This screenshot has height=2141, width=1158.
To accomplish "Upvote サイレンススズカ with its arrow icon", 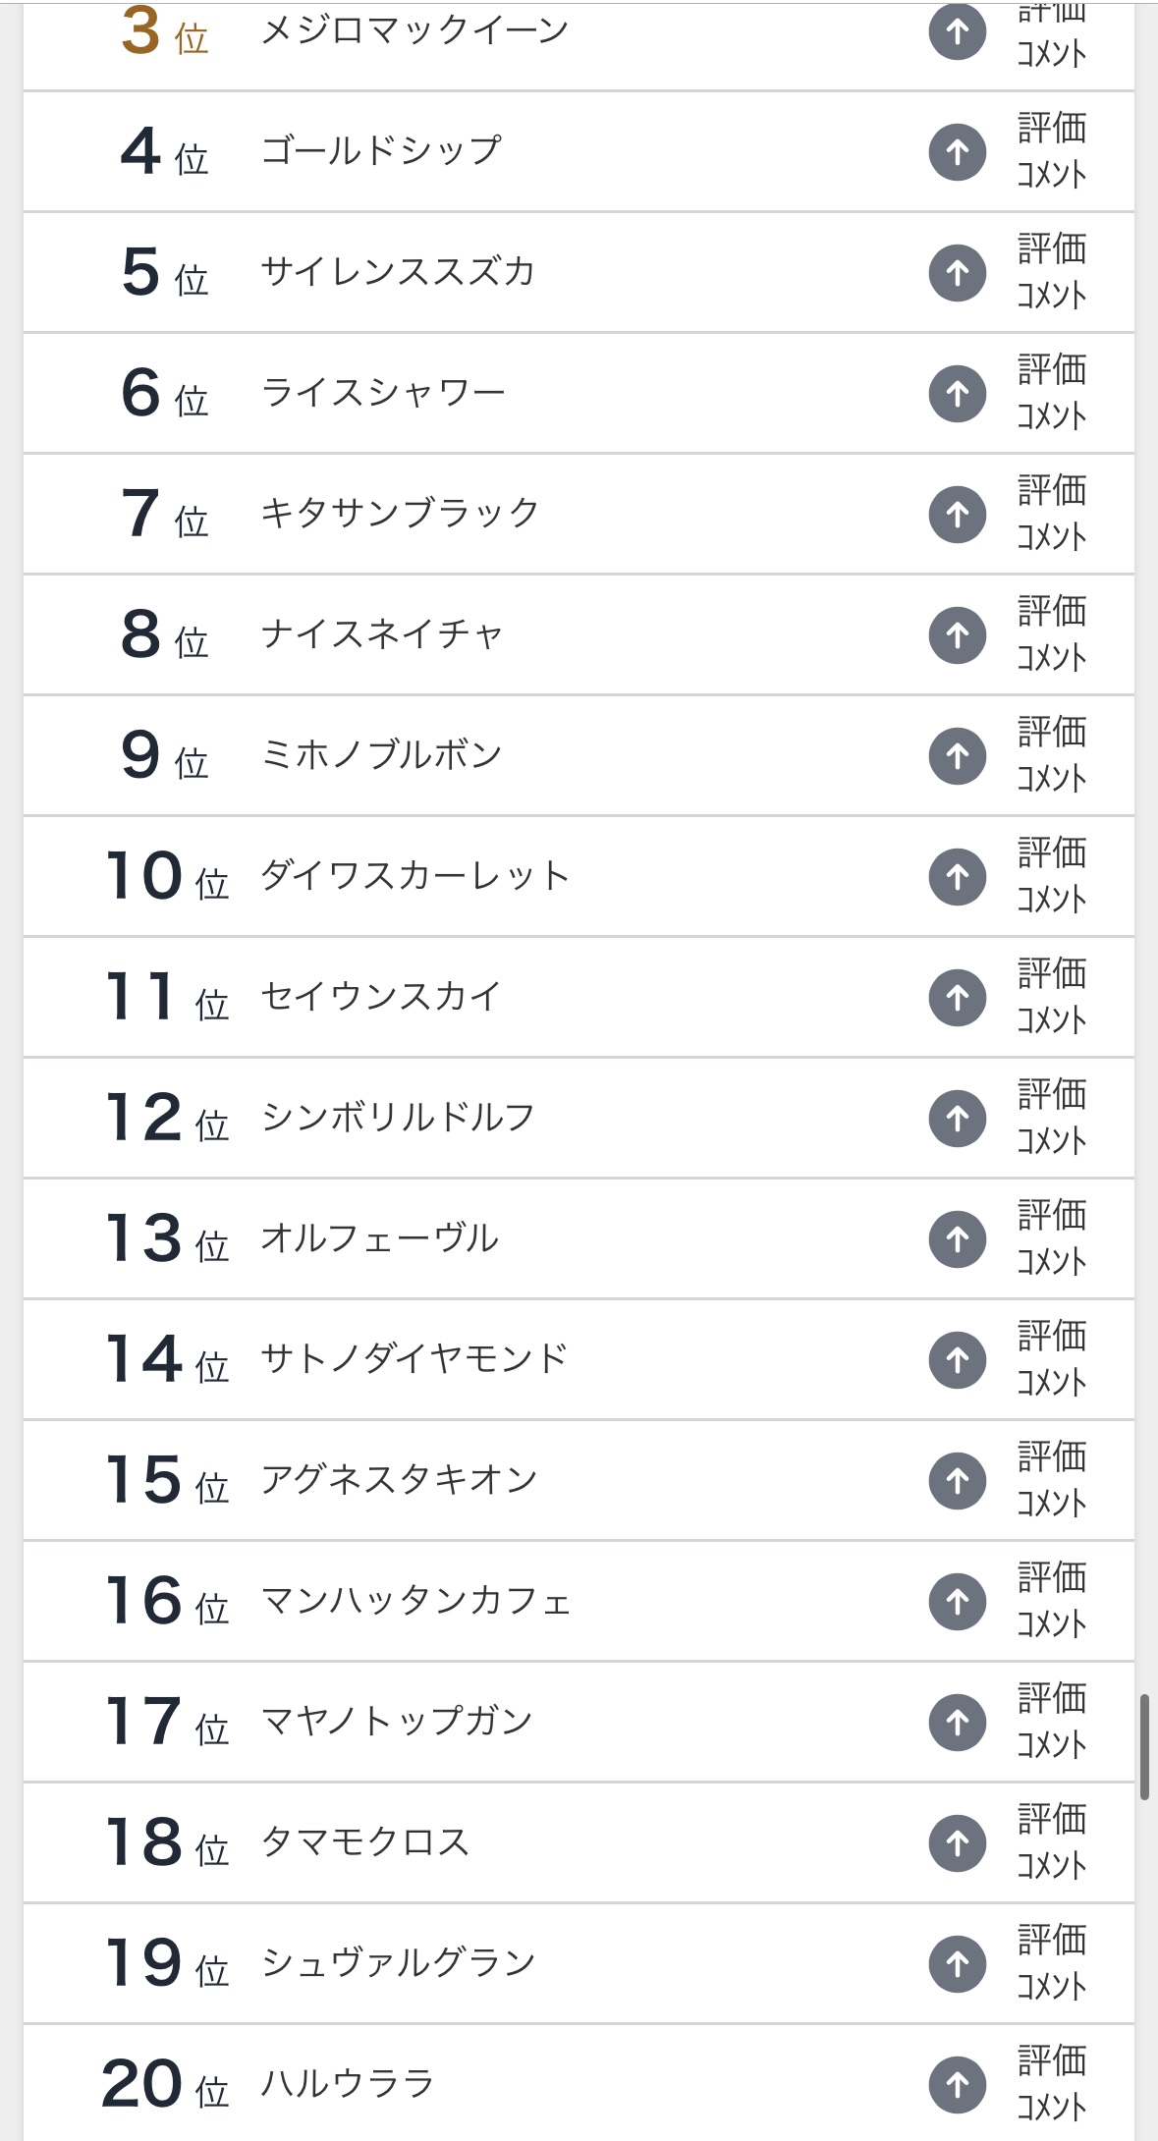I will point(957,272).
